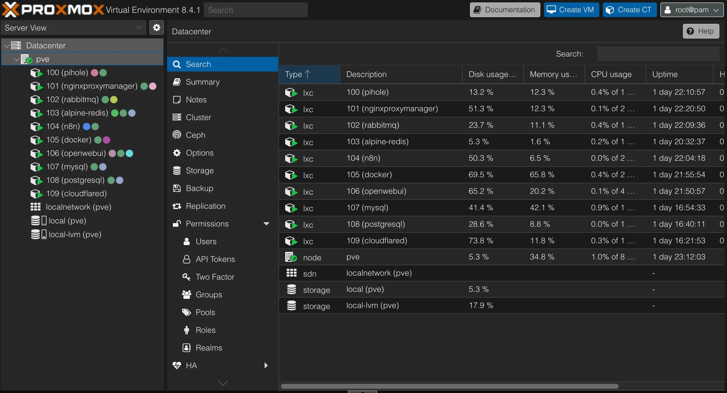The height and width of the screenshot is (393, 727).
Task: Collapse the Permissions submenu arrow
Action: (x=266, y=224)
